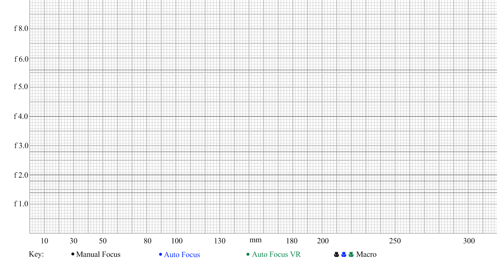
Task: Click the 50 focal length label
Action: point(103,241)
